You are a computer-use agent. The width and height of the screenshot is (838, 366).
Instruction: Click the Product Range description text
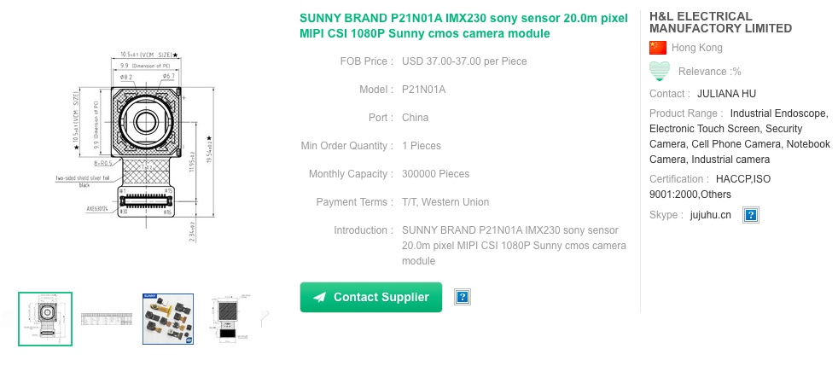pos(739,137)
